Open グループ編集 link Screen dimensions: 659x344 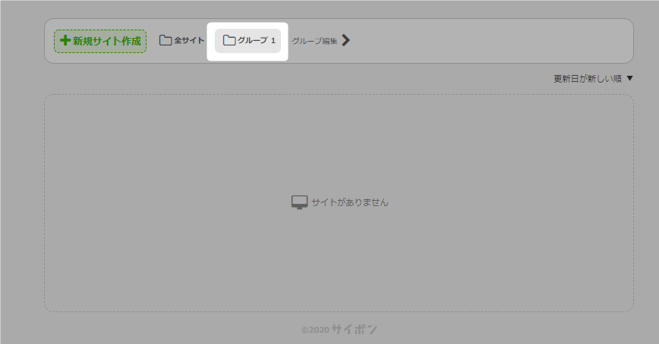point(314,41)
